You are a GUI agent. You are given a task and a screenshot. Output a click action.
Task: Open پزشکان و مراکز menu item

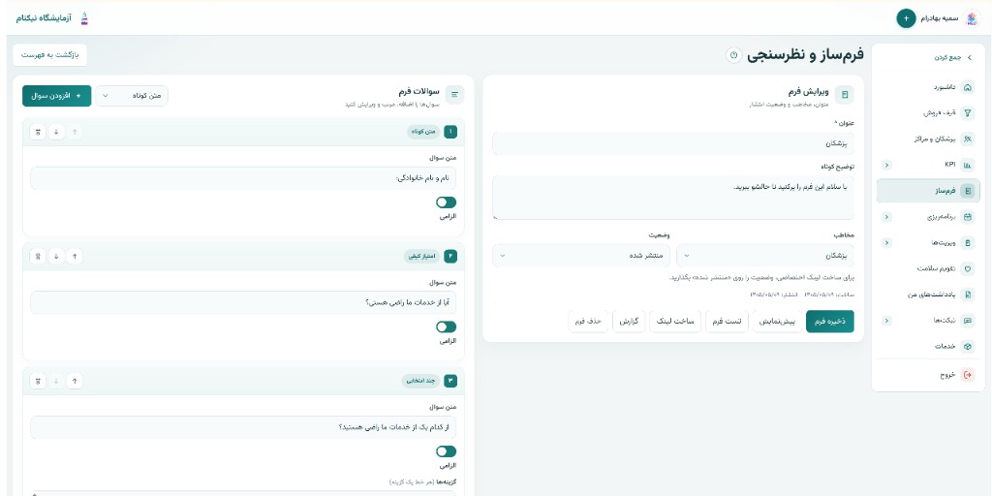click(928, 139)
